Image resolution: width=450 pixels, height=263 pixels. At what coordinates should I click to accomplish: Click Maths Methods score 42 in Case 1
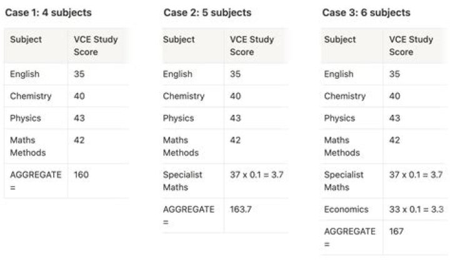tap(79, 141)
